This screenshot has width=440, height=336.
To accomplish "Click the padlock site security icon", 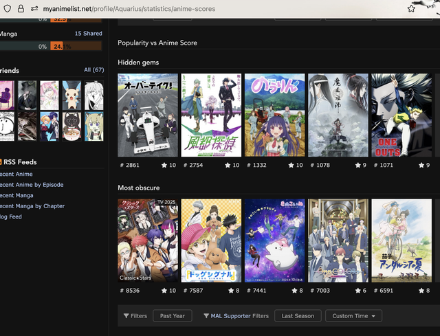I will (21, 9).
